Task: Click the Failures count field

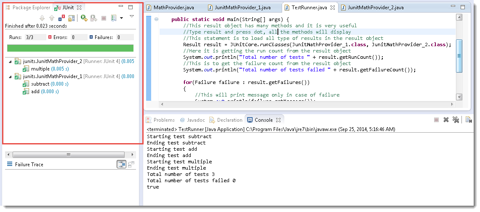Action: pos(125,37)
